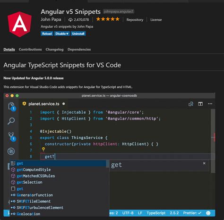Open the Explorer files icon in activity bar
Screen dimensions: 224x220
[x=11, y=106]
